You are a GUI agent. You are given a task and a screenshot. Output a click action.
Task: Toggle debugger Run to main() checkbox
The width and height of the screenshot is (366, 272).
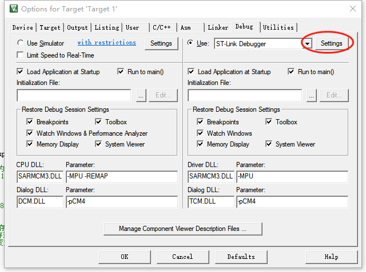click(291, 71)
